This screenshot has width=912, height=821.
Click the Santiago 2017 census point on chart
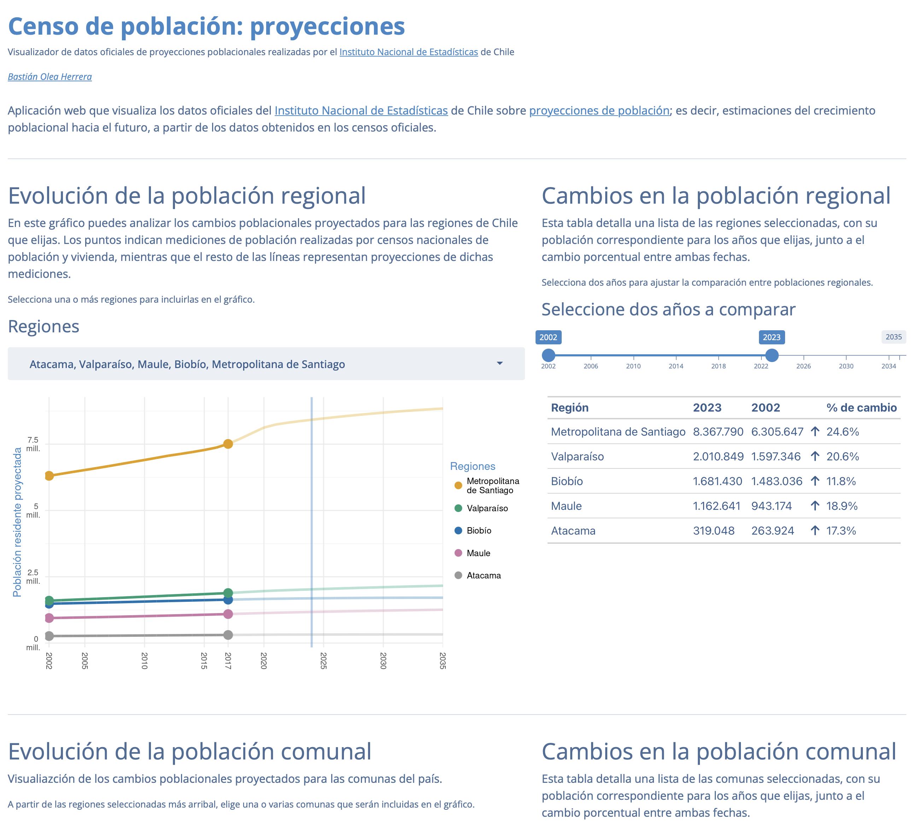[x=228, y=444]
